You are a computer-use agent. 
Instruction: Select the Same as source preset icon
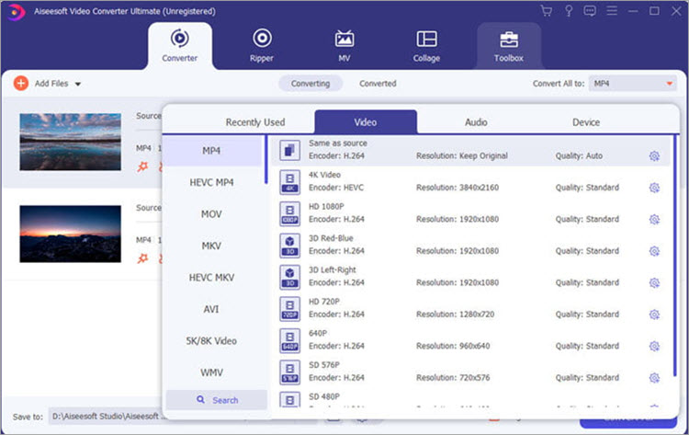(x=290, y=150)
